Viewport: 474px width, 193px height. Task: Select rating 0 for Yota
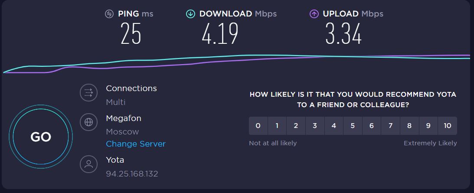258,126
